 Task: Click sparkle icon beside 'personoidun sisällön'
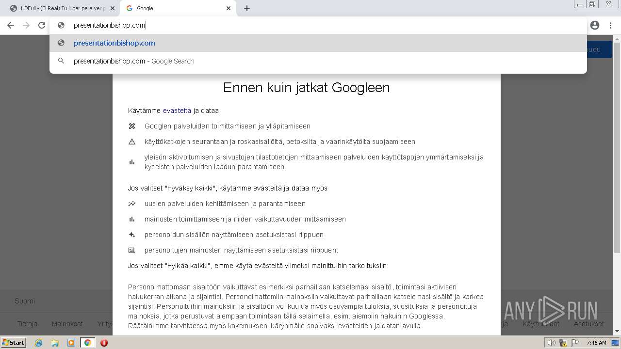(x=131, y=235)
